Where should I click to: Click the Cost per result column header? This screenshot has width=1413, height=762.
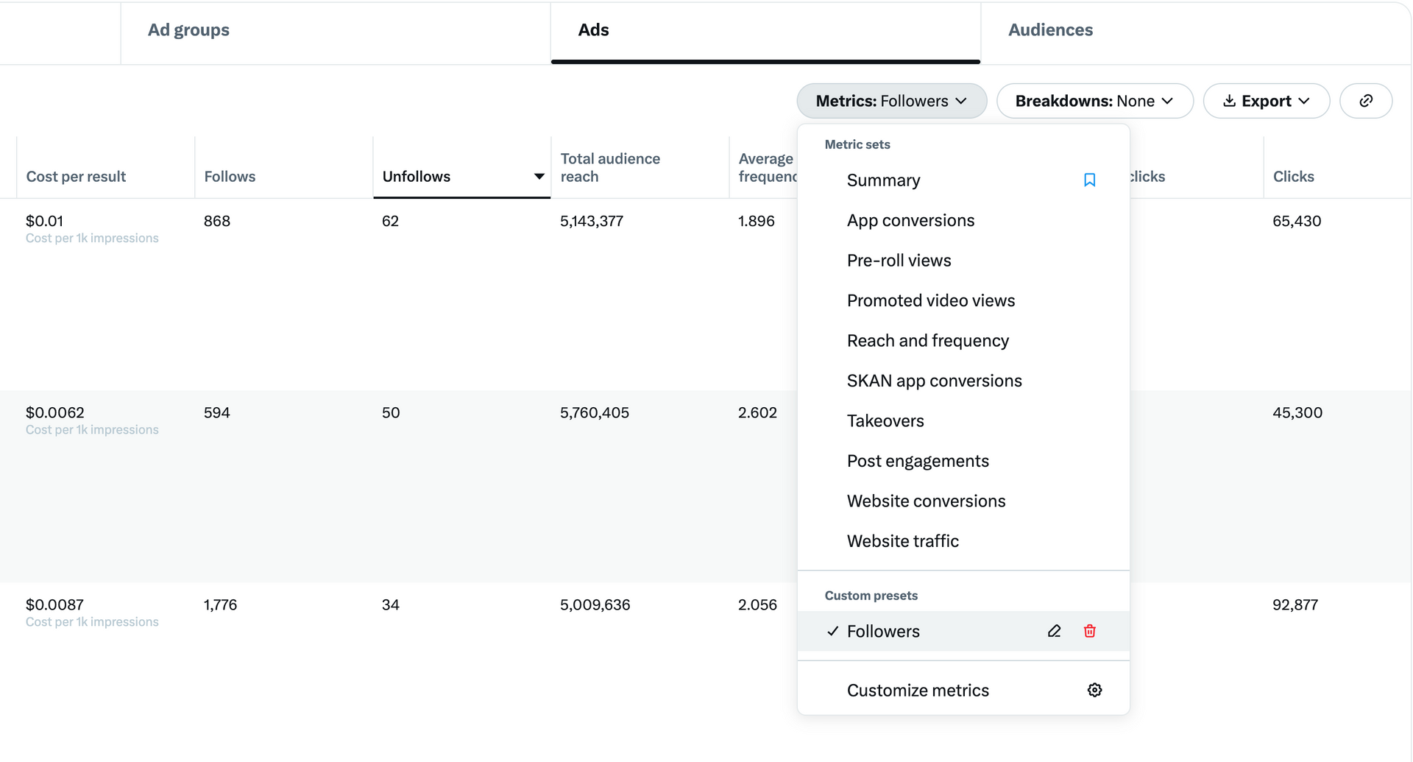point(76,176)
